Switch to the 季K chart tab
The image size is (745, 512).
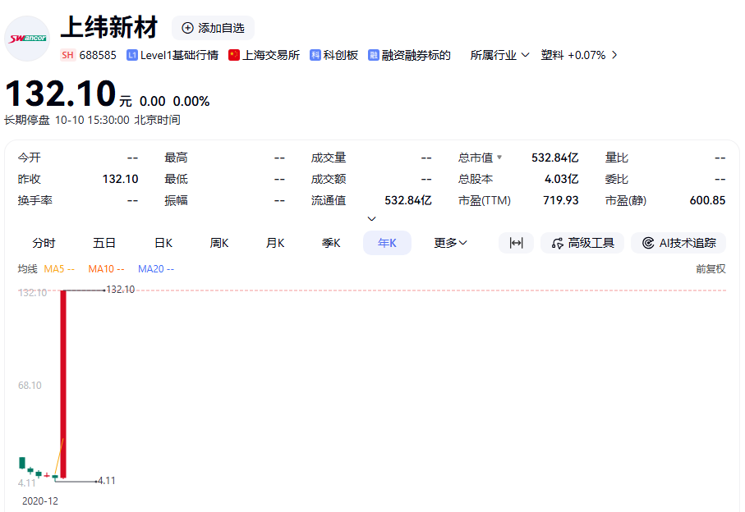[x=331, y=243]
